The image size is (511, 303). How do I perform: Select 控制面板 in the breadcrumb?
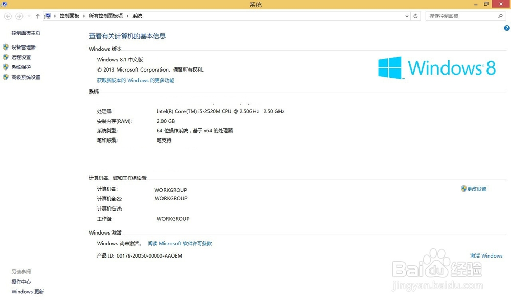coord(69,16)
